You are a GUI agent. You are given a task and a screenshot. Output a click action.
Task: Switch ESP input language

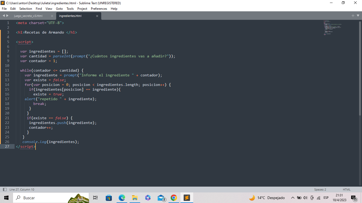tap(326, 198)
